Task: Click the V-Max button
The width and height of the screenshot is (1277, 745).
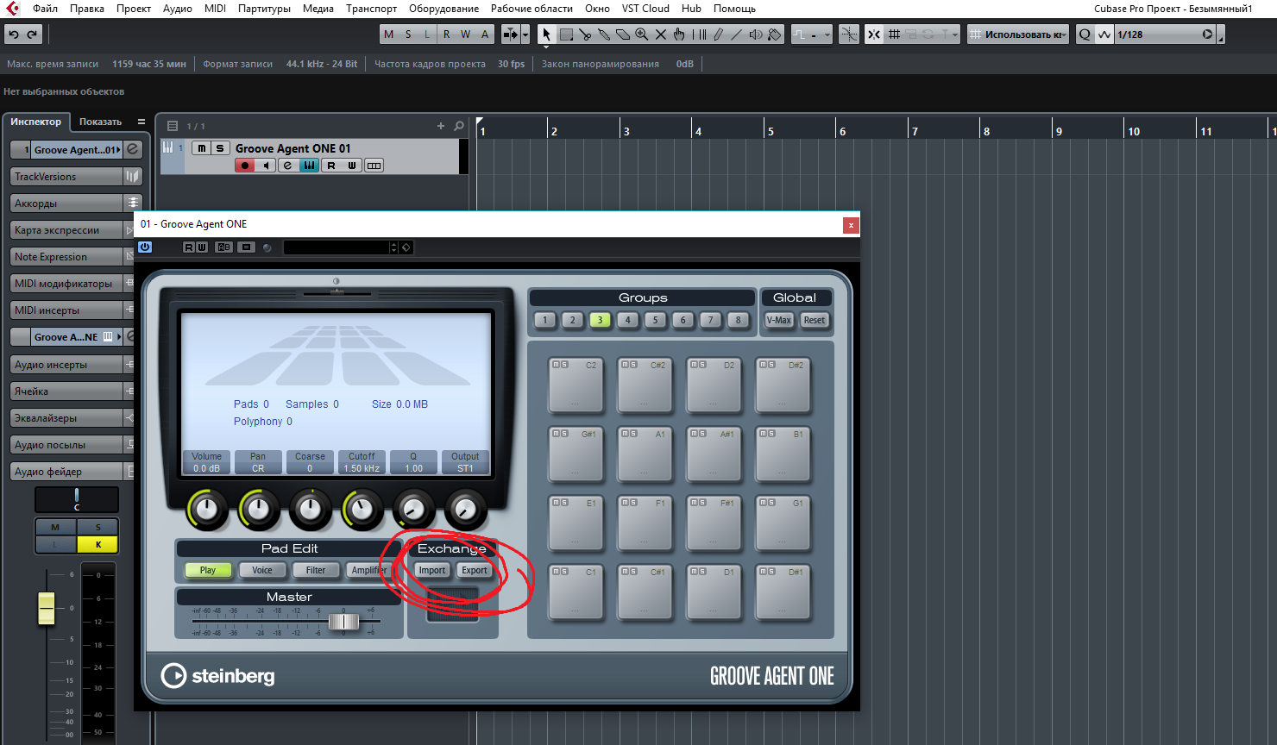Action: click(x=779, y=320)
